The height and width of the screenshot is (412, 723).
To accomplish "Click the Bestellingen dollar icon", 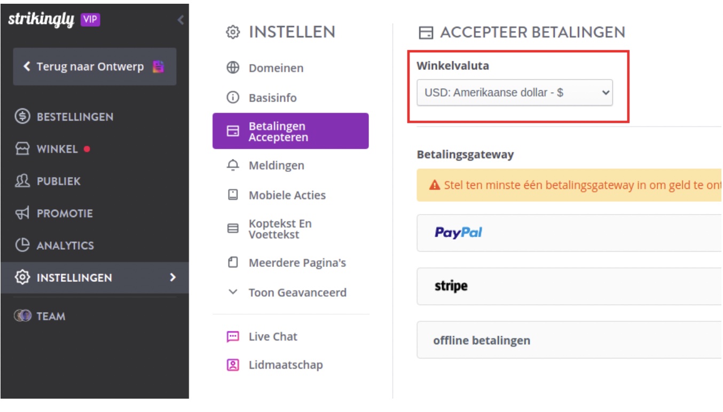I will 22,116.
